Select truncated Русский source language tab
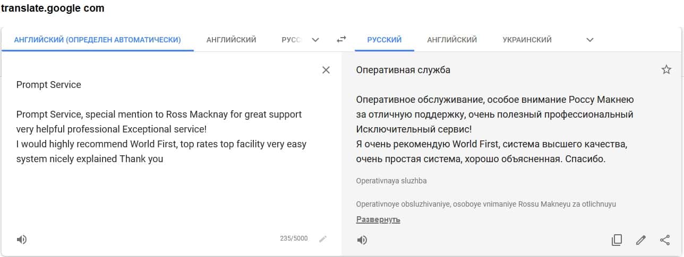684x257 pixels. [x=292, y=40]
